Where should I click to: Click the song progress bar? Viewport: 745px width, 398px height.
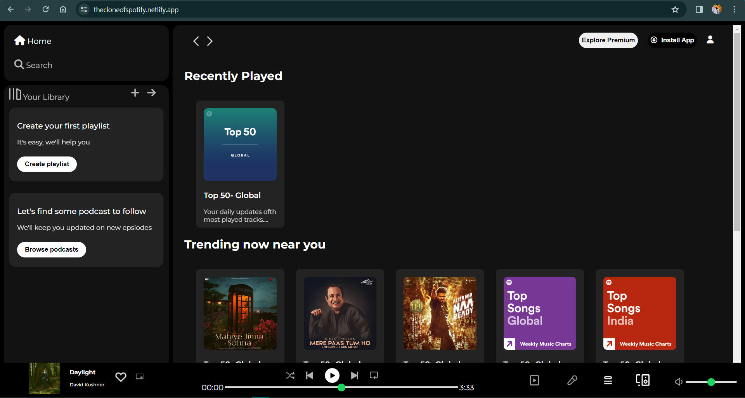pos(341,388)
